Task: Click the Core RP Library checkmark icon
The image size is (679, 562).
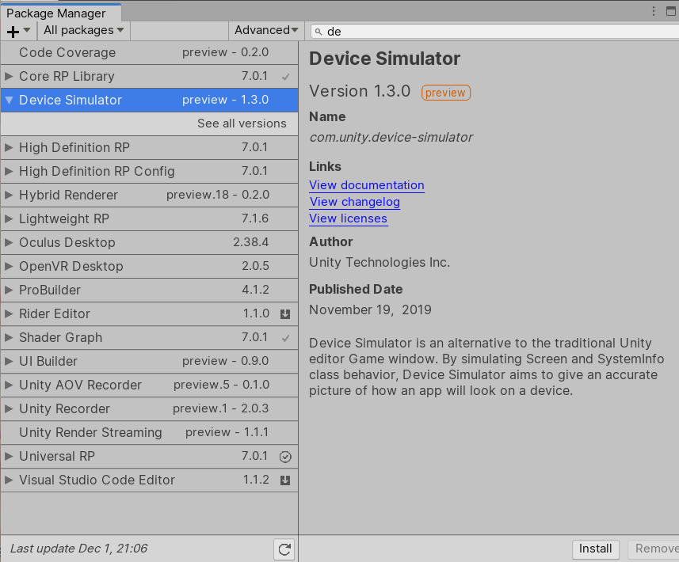Action: 285,77
